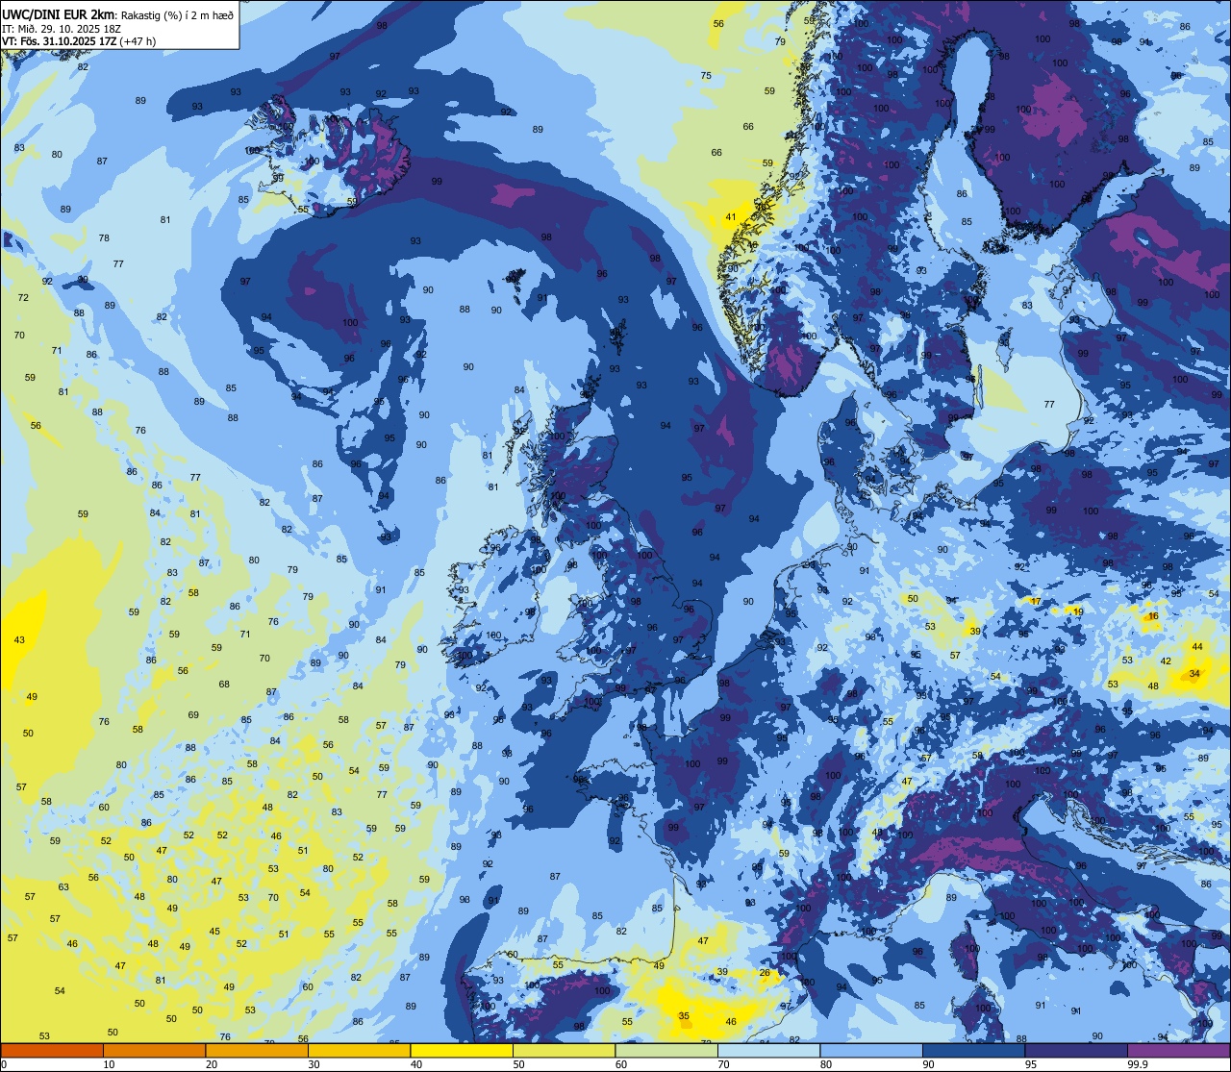The image size is (1231, 1072).
Task: Click the '69' humidity value in the Atlantic
Action: (193, 715)
